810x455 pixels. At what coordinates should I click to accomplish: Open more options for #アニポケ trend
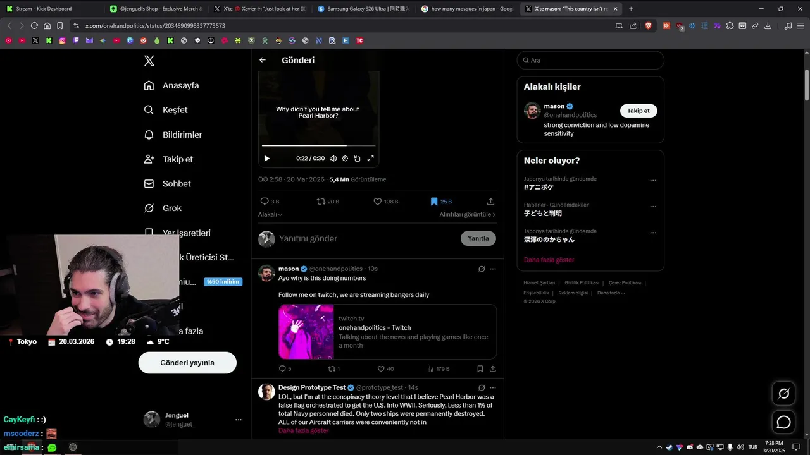tap(653, 181)
